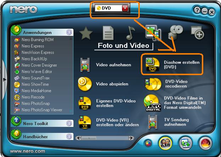Screen dimensions: 221x157
Task: Click the horizontal scrollbar right arrow
Action: click(131, 138)
